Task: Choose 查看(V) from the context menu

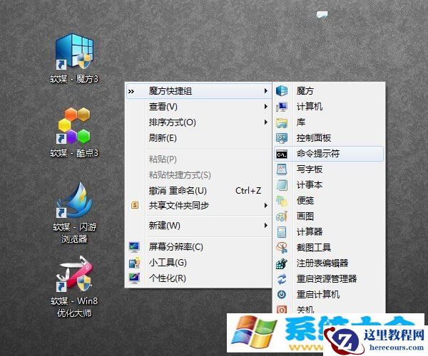Action: point(199,107)
